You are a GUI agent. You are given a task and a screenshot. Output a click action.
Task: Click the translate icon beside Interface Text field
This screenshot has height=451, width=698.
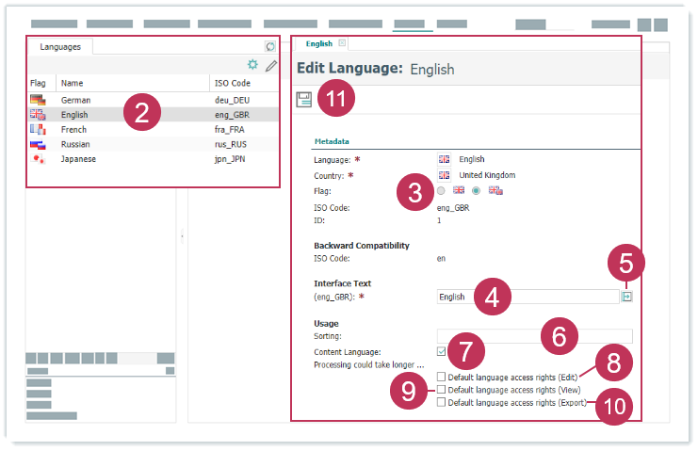coord(626,296)
